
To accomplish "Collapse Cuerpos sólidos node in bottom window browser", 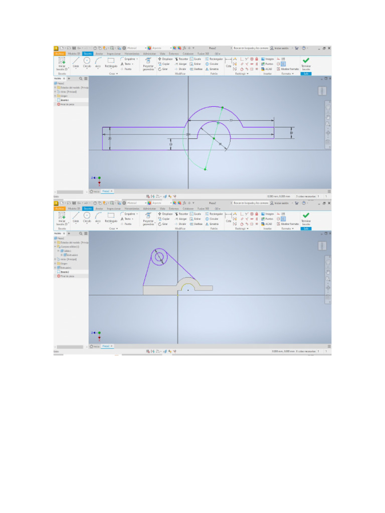I will 55,246.
